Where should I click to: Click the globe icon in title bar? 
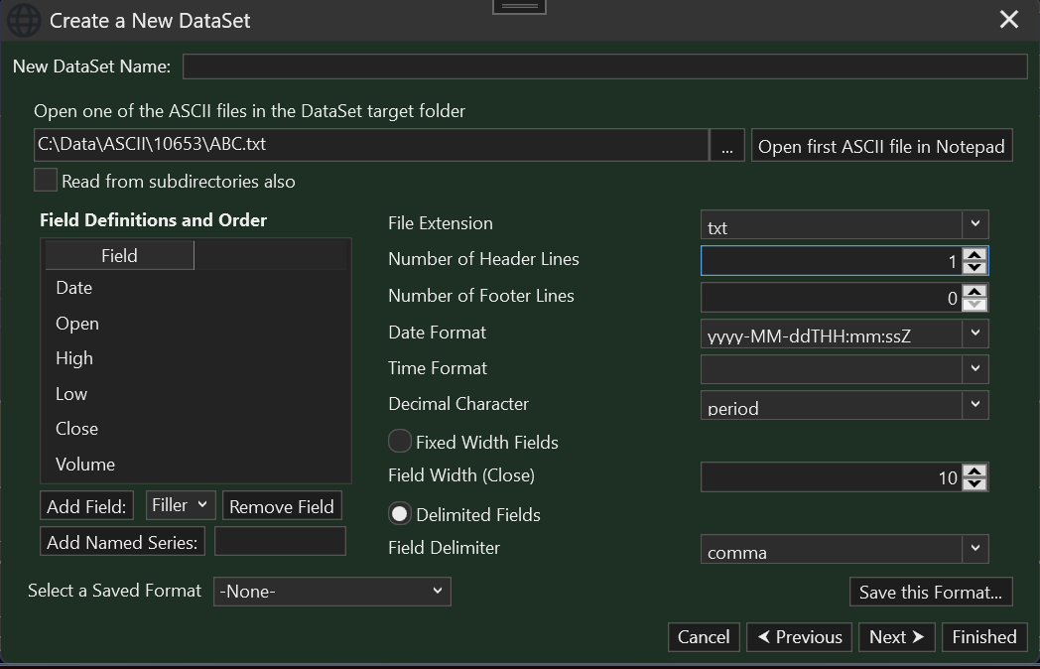click(x=24, y=20)
